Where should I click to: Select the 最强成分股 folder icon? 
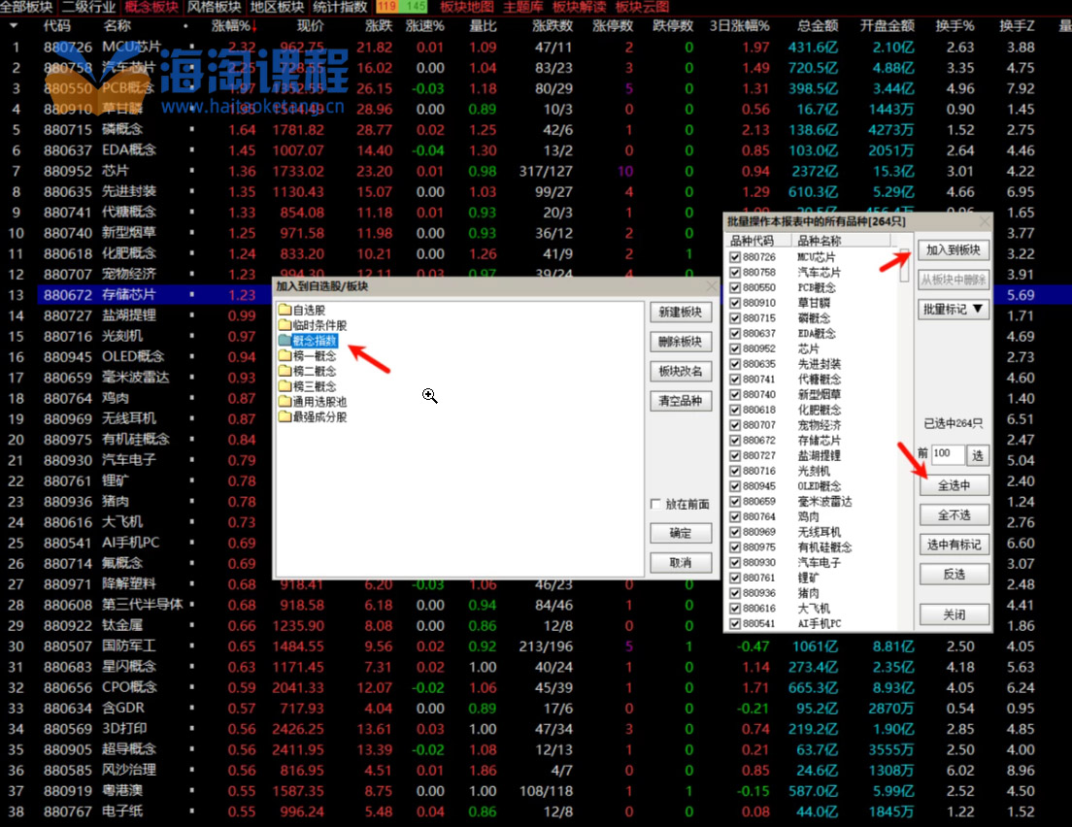click(285, 417)
